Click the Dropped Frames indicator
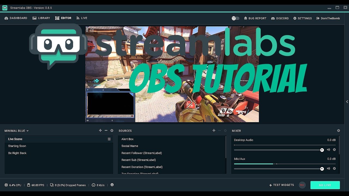 point(68,185)
